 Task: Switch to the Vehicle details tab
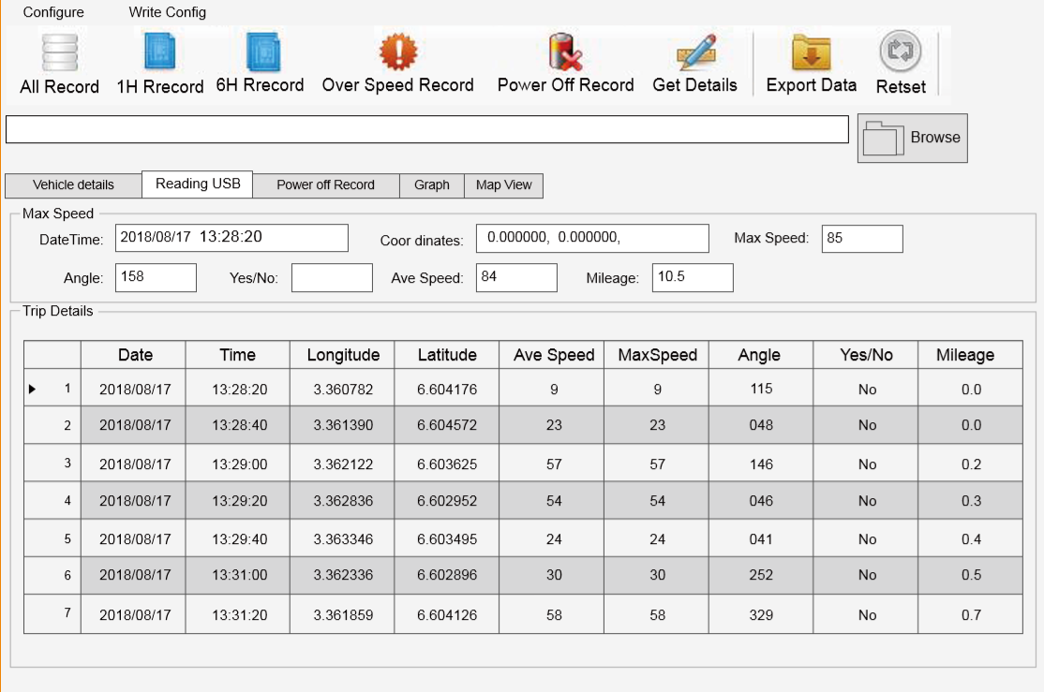click(x=73, y=185)
